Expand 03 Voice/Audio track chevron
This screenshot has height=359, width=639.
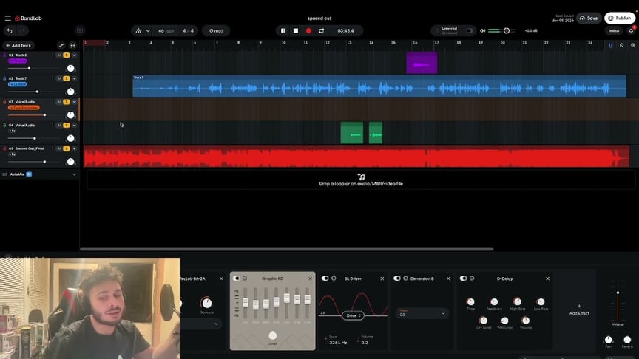coord(74,102)
